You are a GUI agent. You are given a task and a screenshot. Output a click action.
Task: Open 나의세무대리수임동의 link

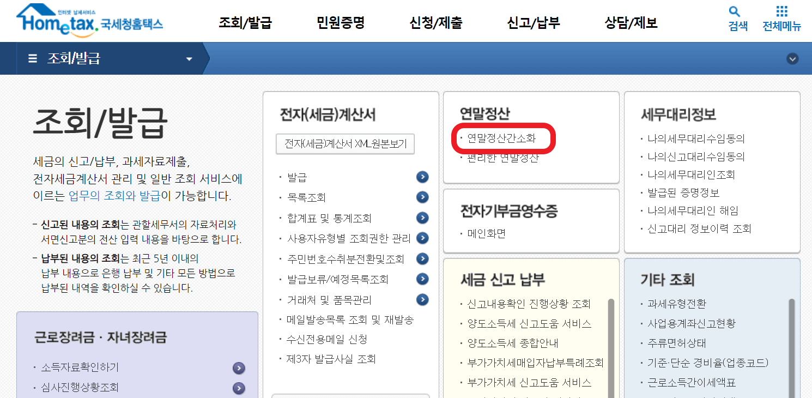(x=696, y=138)
